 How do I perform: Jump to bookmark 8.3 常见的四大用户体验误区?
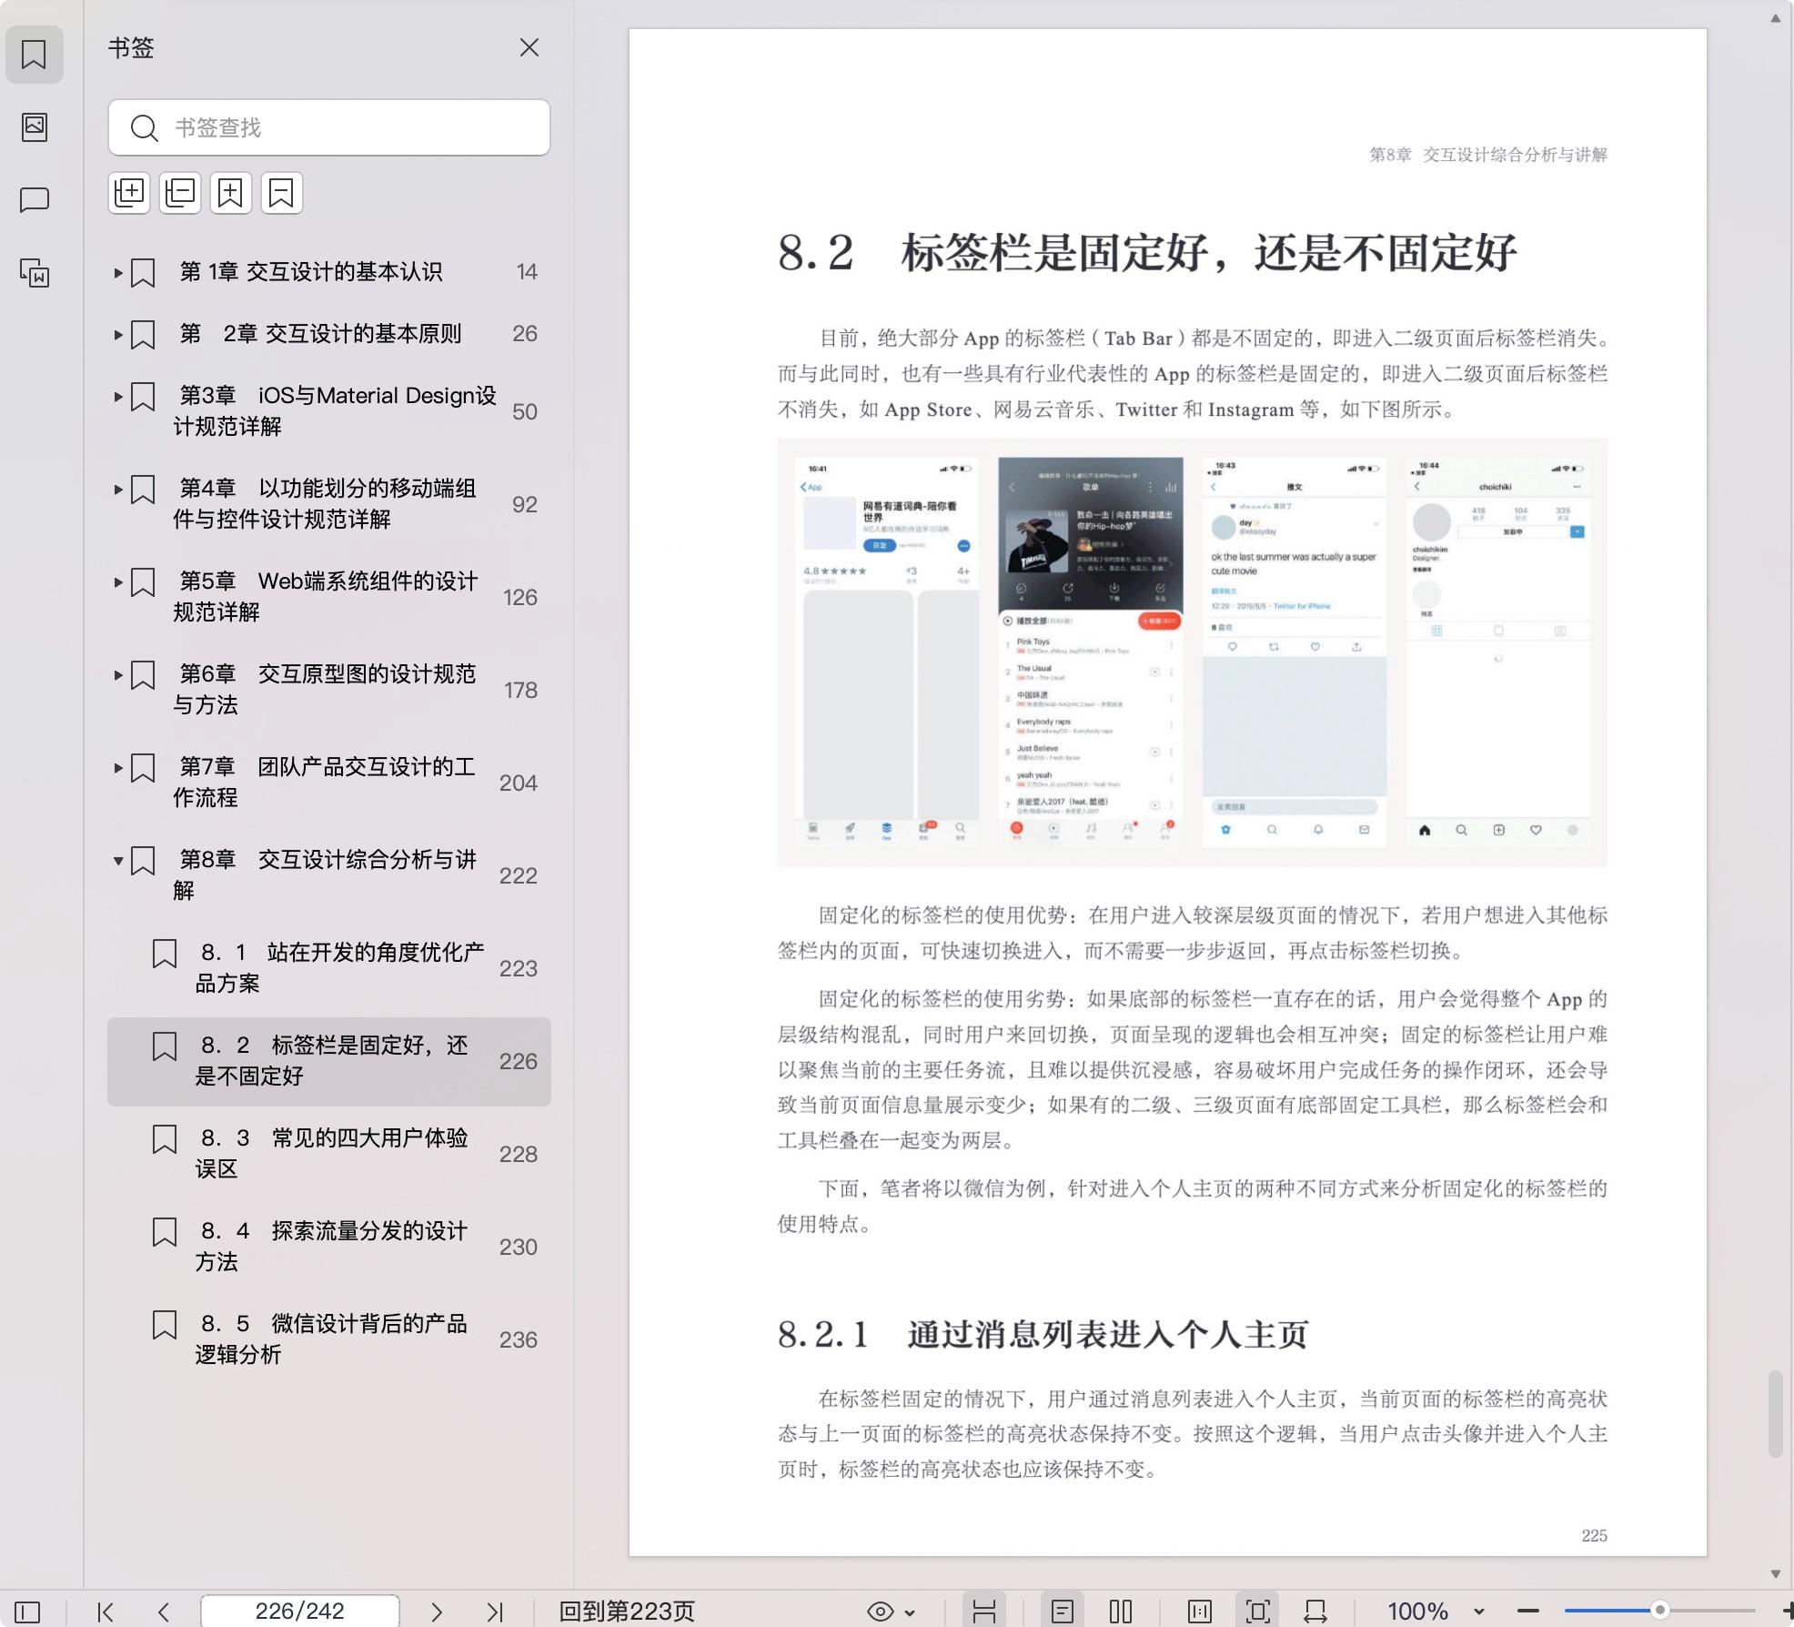click(x=329, y=1154)
